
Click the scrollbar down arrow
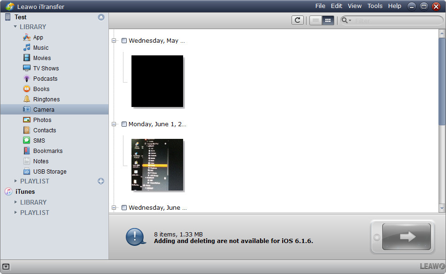(442, 208)
